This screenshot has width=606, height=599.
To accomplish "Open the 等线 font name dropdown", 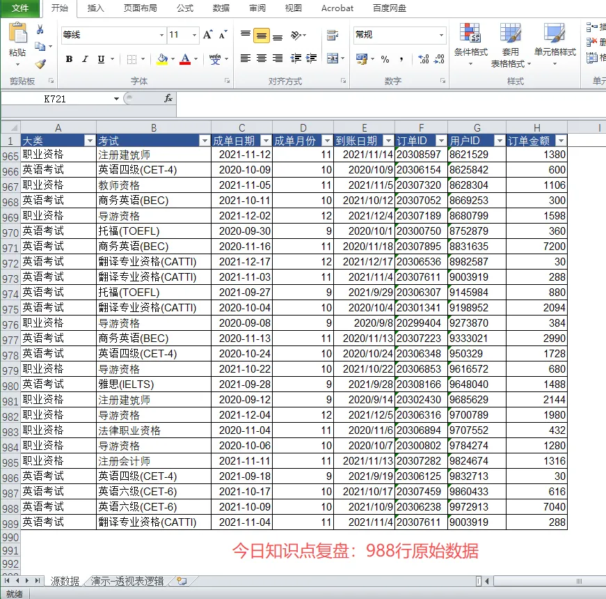I will click(161, 36).
